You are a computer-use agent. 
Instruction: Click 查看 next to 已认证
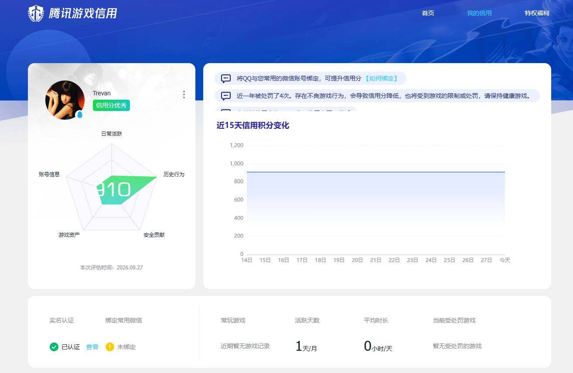coord(92,347)
